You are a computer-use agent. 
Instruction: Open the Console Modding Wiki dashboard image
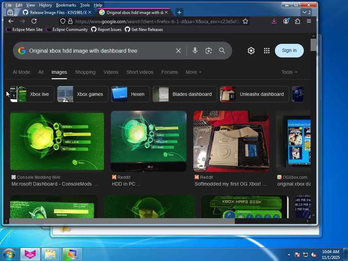(57, 141)
